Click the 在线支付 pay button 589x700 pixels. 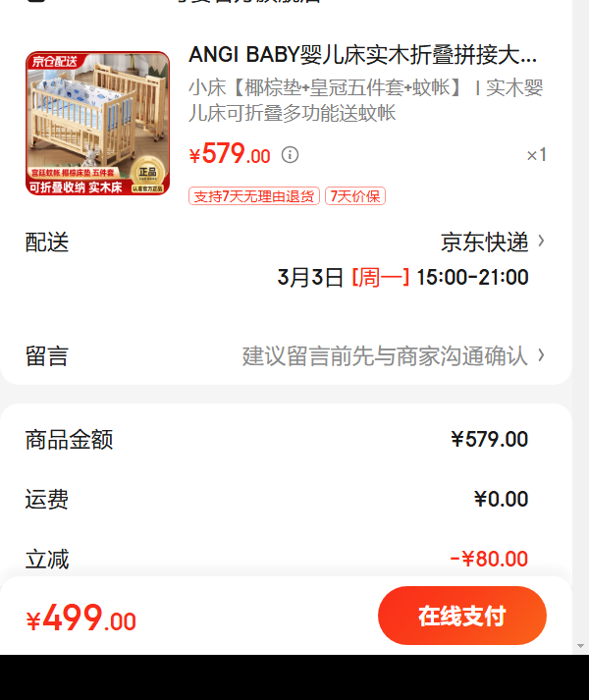pyautogui.click(x=462, y=616)
